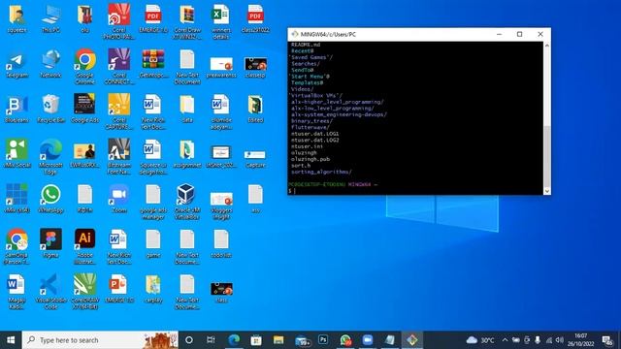Open File Explorer from the taskbar
The height and width of the screenshot is (349, 621).
coord(278,340)
